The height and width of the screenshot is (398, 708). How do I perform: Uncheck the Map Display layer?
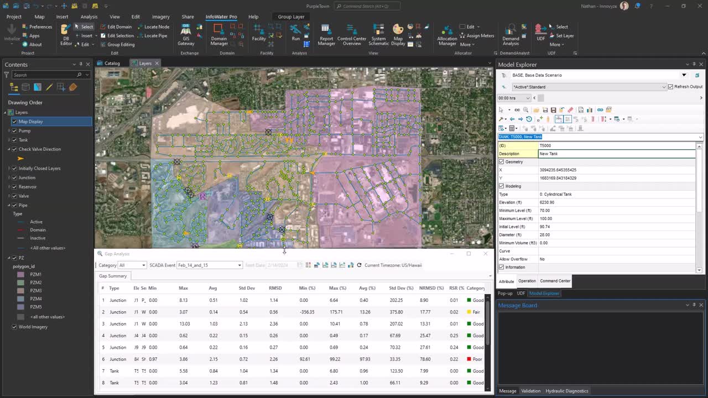point(14,122)
